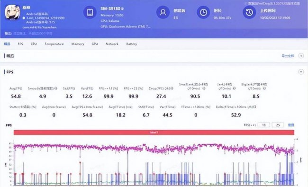This screenshot has width=308, height=187.
Task: Switch to the Battery tab
Action: tap(131, 44)
